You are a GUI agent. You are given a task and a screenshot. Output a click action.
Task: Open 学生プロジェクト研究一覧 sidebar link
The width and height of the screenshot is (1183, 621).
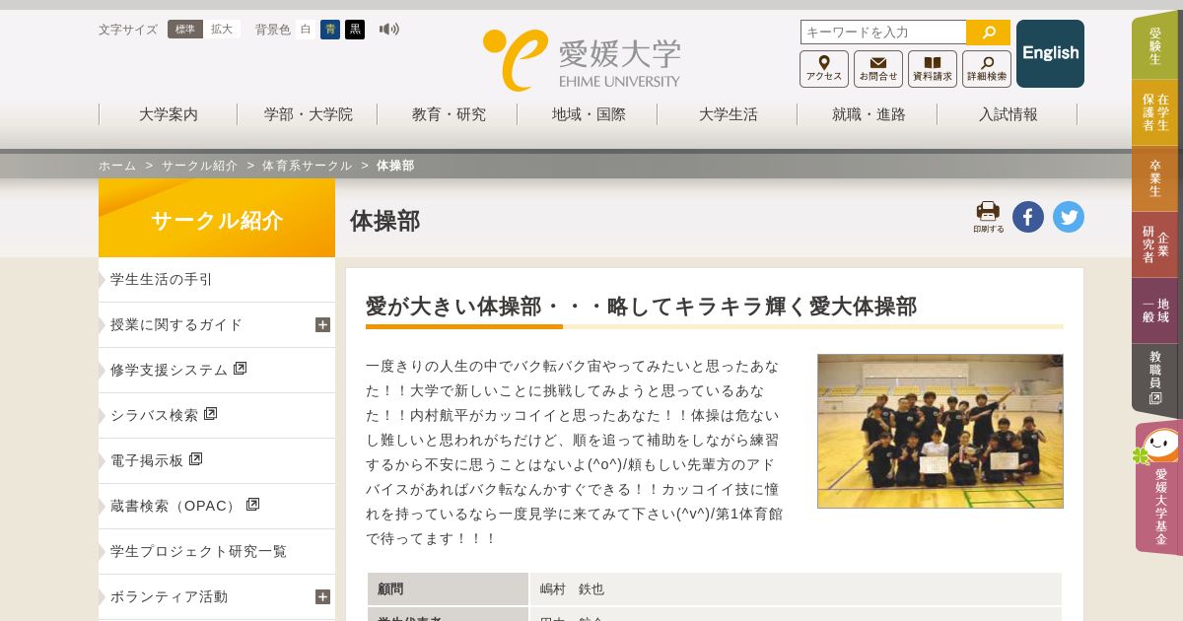[217, 552]
